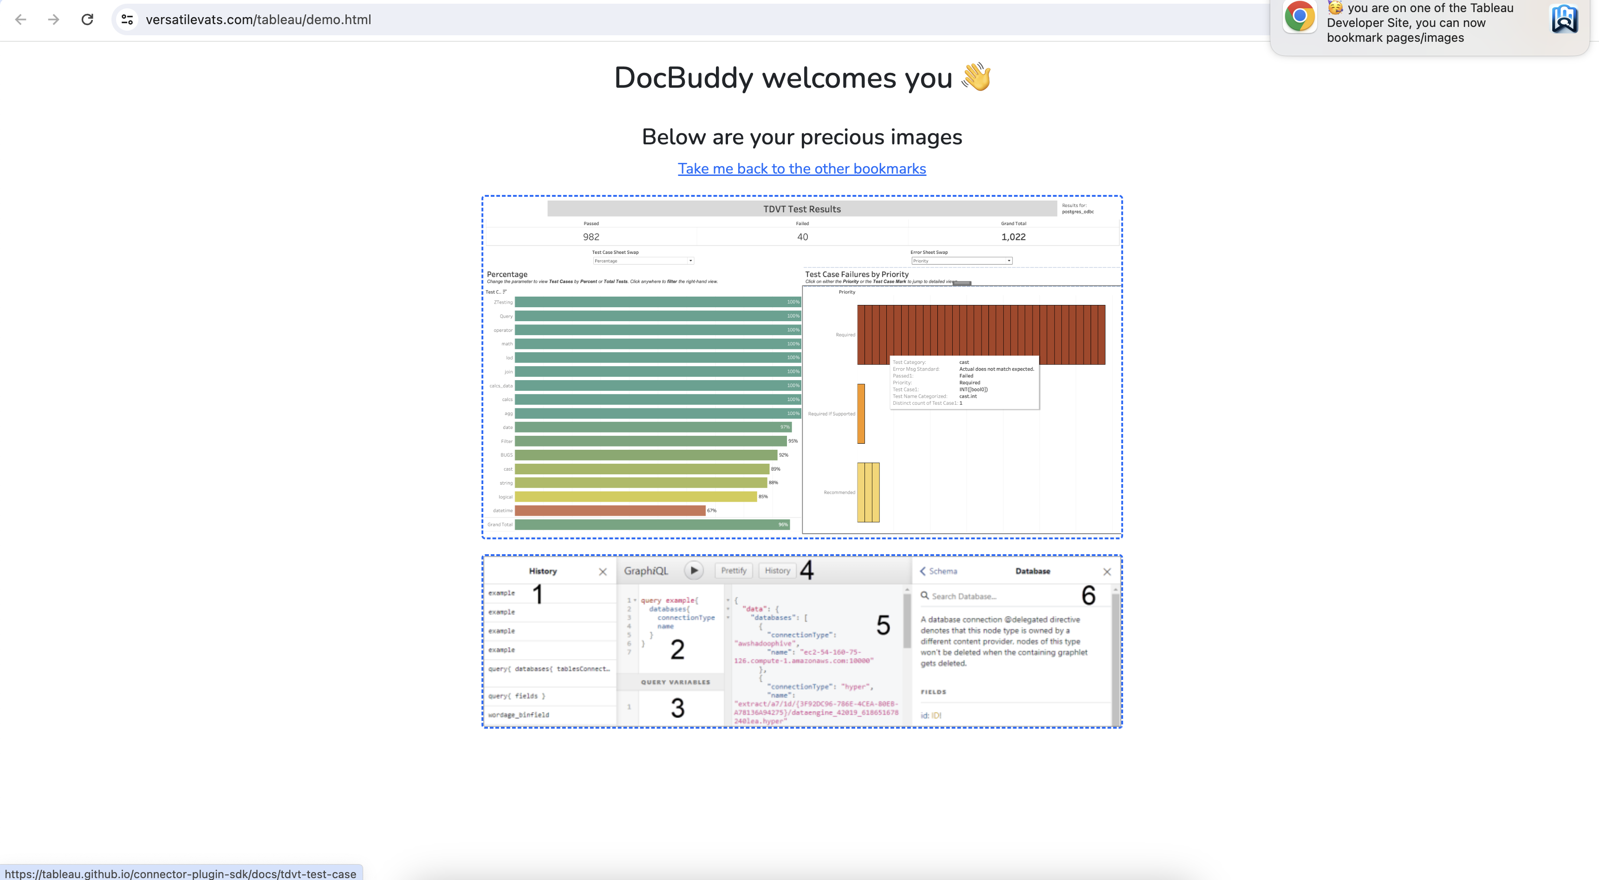Click the Prettify button in GraphiQL
This screenshot has height=880, width=1599.
(x=733, y=570)
